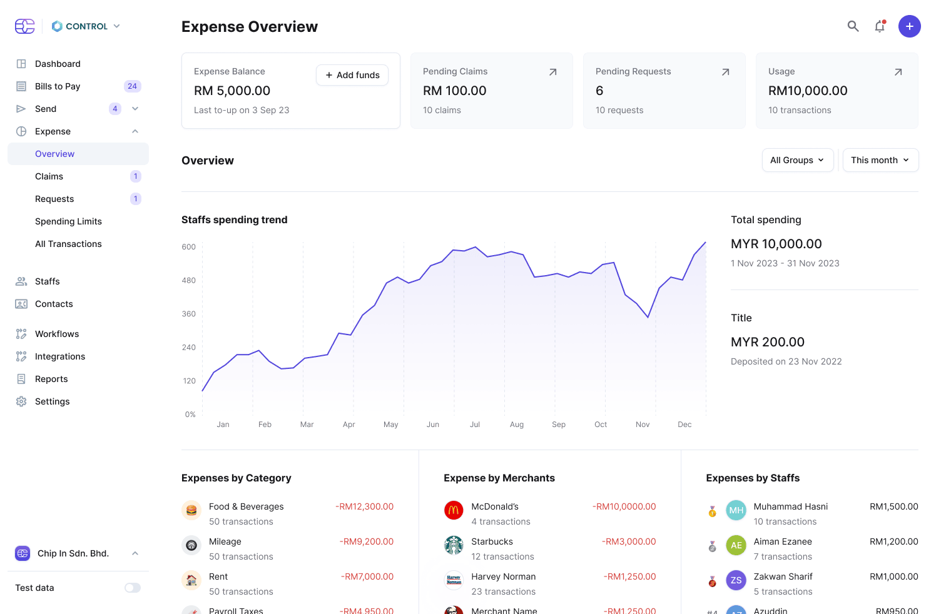Expand the Send menu chevron
This screenshot has height=614, width=946.
click(135, 109)
